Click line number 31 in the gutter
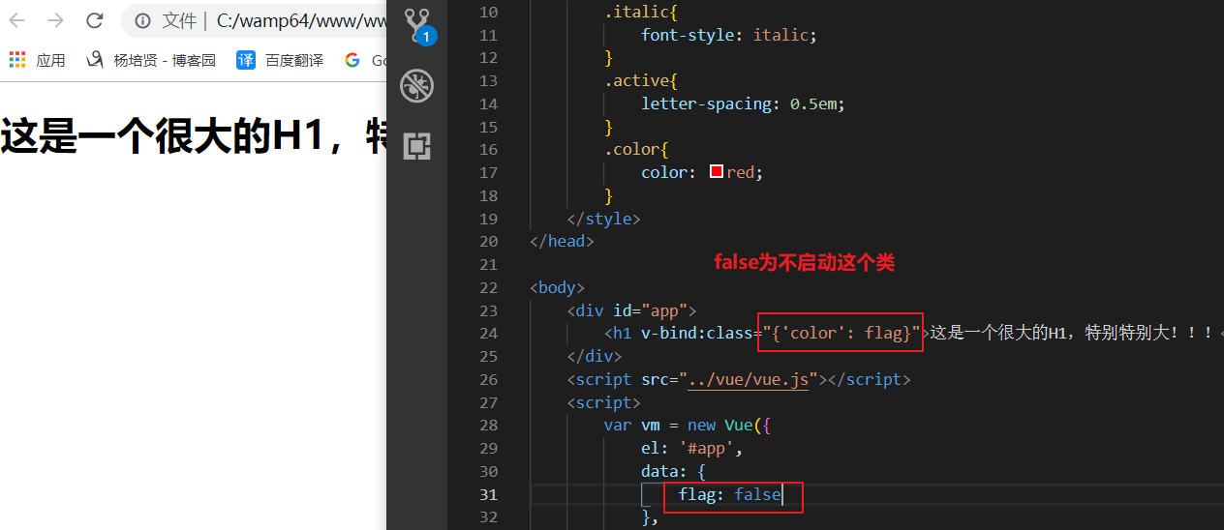The width and height of the screenshot is (1224, 530). pyautogui.click(x=488, y=494)
